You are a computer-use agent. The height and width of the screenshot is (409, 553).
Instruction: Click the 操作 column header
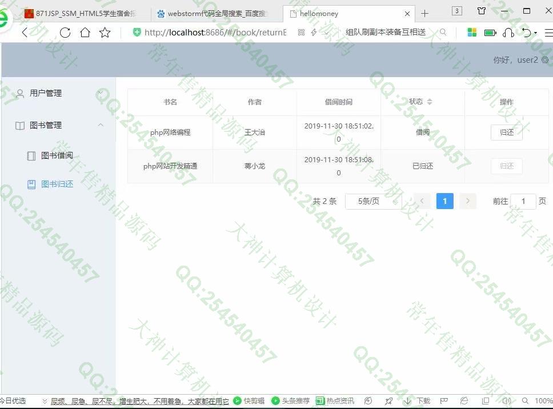tap(507, 102)
